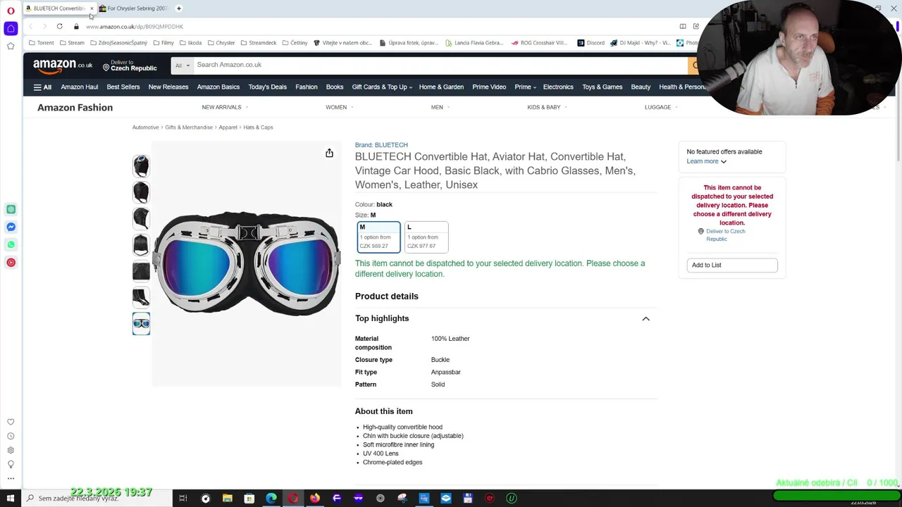Viewport: 902px width, 507px height.
Task: Click the Deliver to Czech Republic link in buy box
Action: point(725,235)
